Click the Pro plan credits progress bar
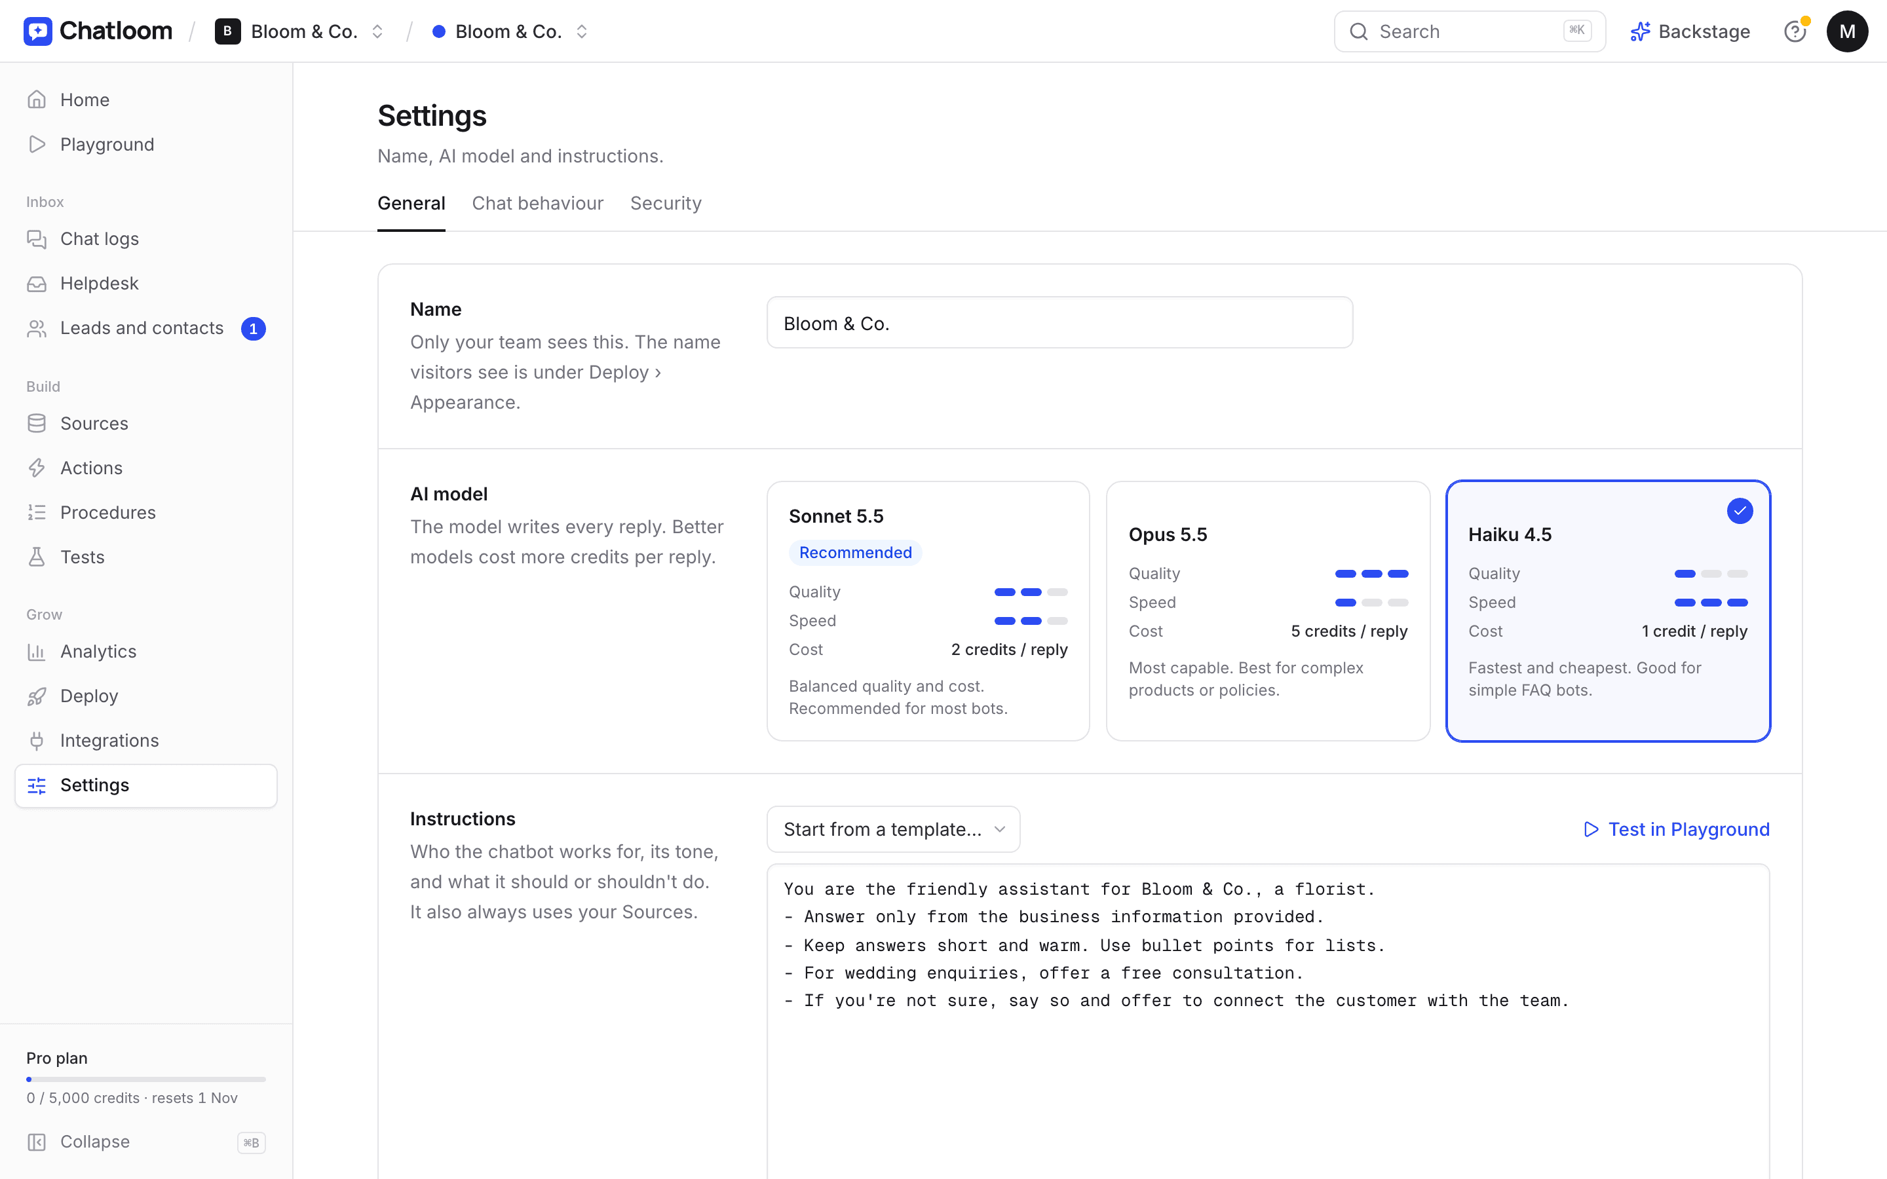1887x1179 pixels. (x=146, y=1079)
